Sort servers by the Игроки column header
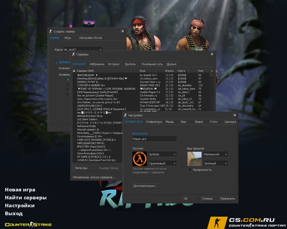287x229 pixels. [170, 71]
